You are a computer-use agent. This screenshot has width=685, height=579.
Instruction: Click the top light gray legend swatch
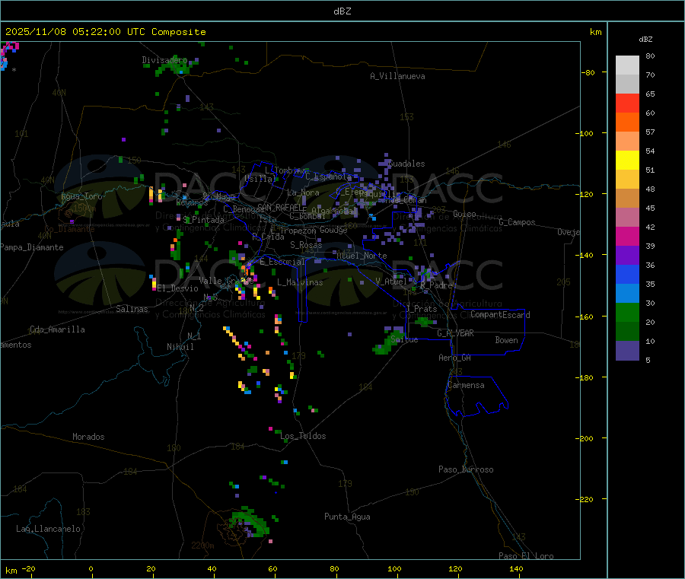click(x=627, y=65)
